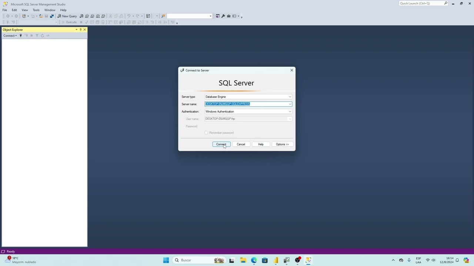Close the Connect to Server dialog
Image resolution: width=474 pixels, height=266 pixels.
click(292, 70)
